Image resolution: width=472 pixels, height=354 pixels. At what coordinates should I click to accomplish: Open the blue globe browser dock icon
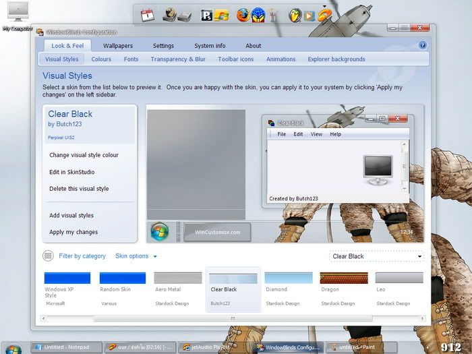click(258, 15)
